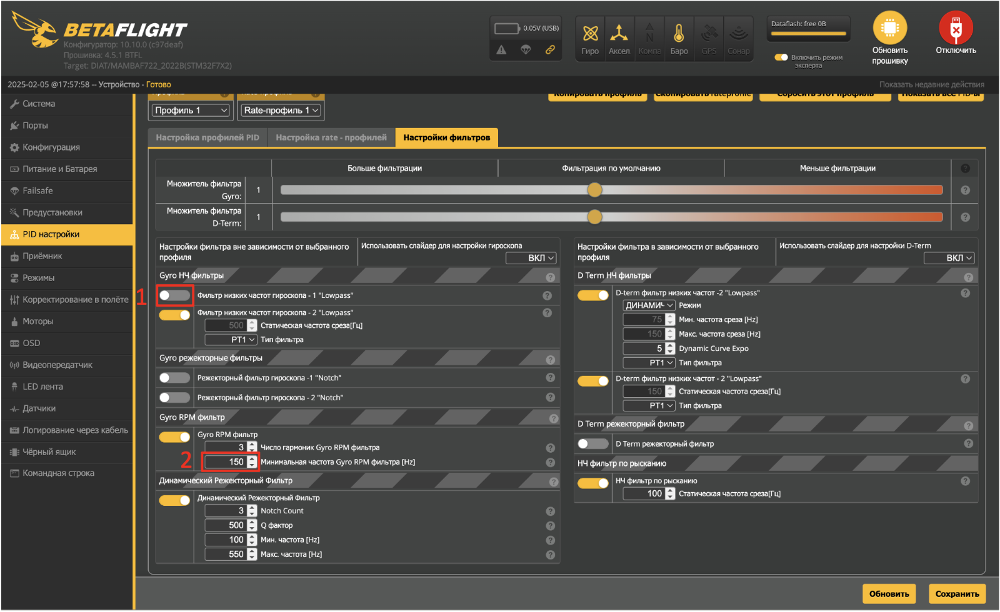Open the Profile 1 dropdown

click(191, 111)
